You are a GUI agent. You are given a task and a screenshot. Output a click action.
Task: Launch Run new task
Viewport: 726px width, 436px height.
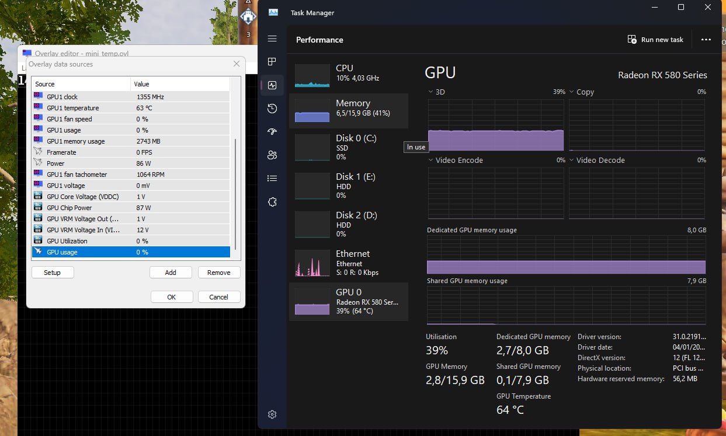655,39
